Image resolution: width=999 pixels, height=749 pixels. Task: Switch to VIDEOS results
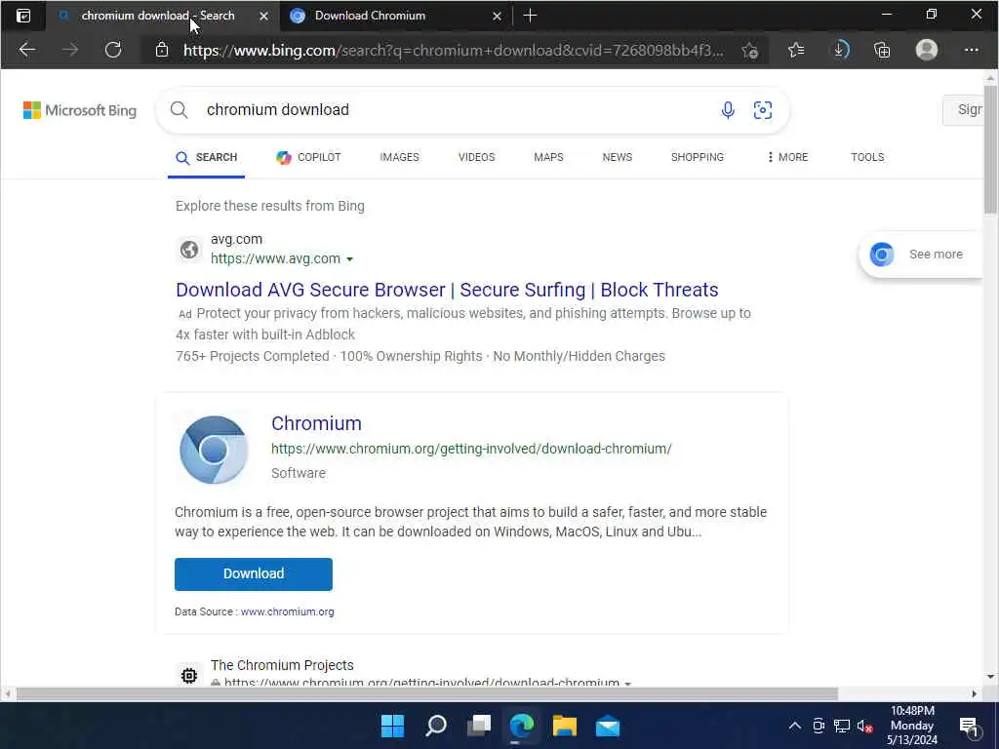click(476, 157)
